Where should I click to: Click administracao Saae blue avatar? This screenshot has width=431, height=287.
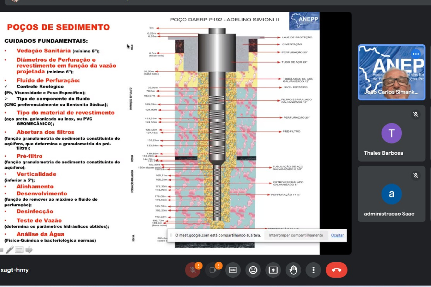(392, 194)
